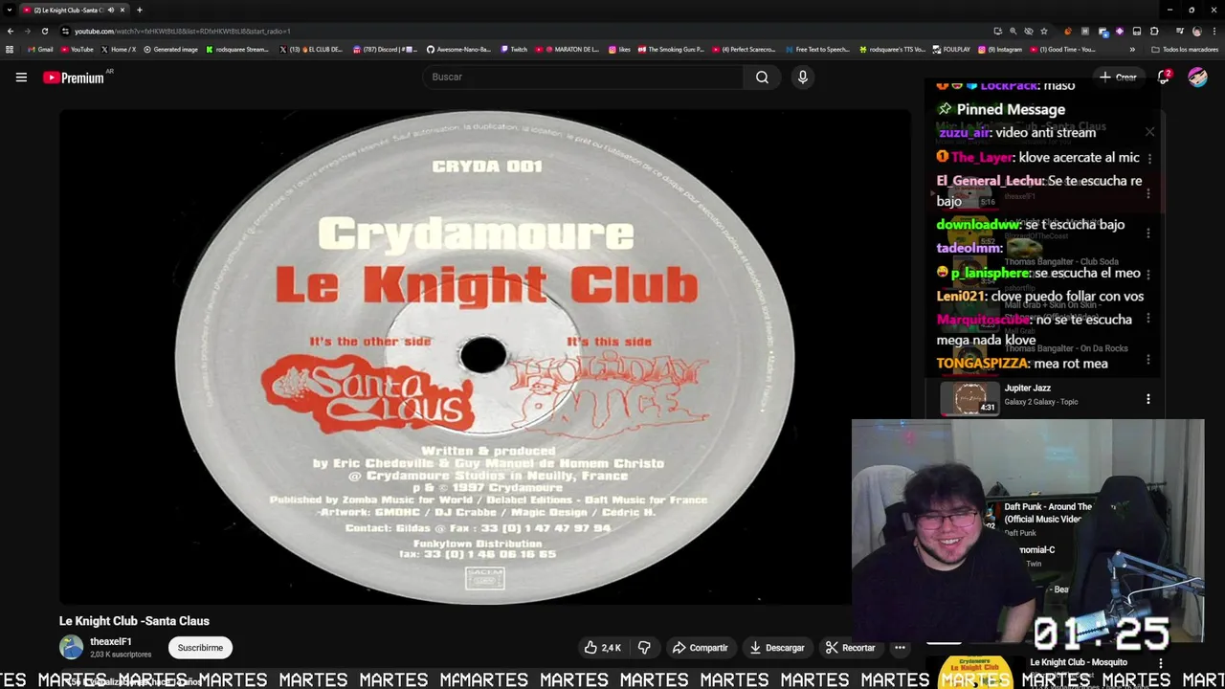Share the video via Compartir
The height and width of the screenshot is (689, 1225).
point(700,648)
